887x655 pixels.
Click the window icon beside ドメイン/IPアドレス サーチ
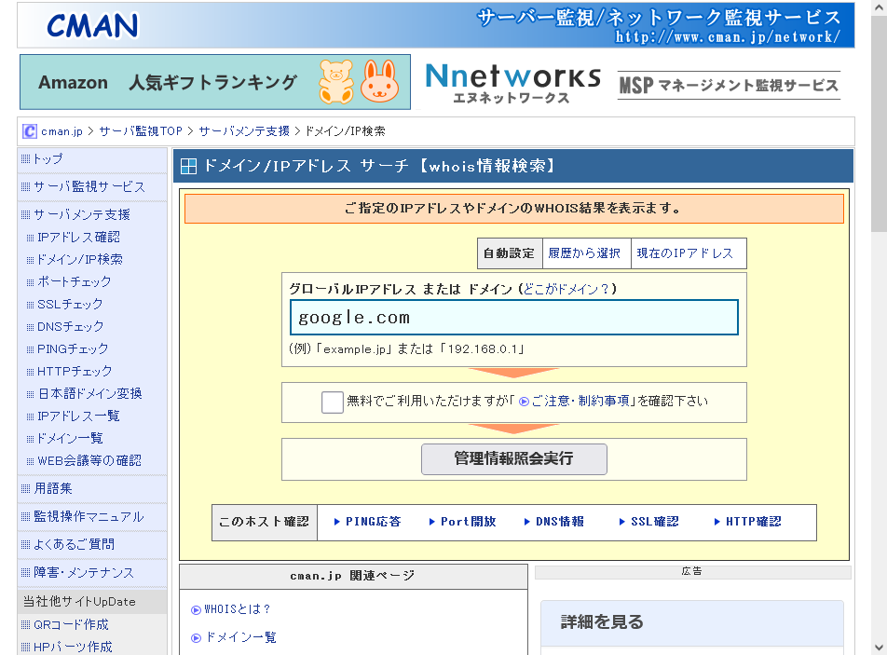(x=188, y=166)
